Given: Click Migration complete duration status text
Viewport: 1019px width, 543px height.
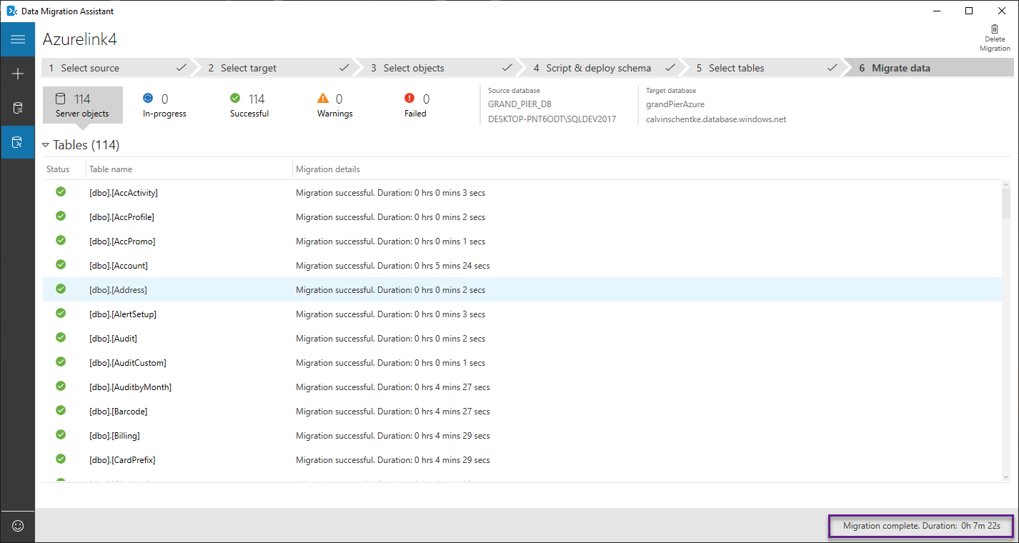Looking at the screenshot, I should (921, 526).
